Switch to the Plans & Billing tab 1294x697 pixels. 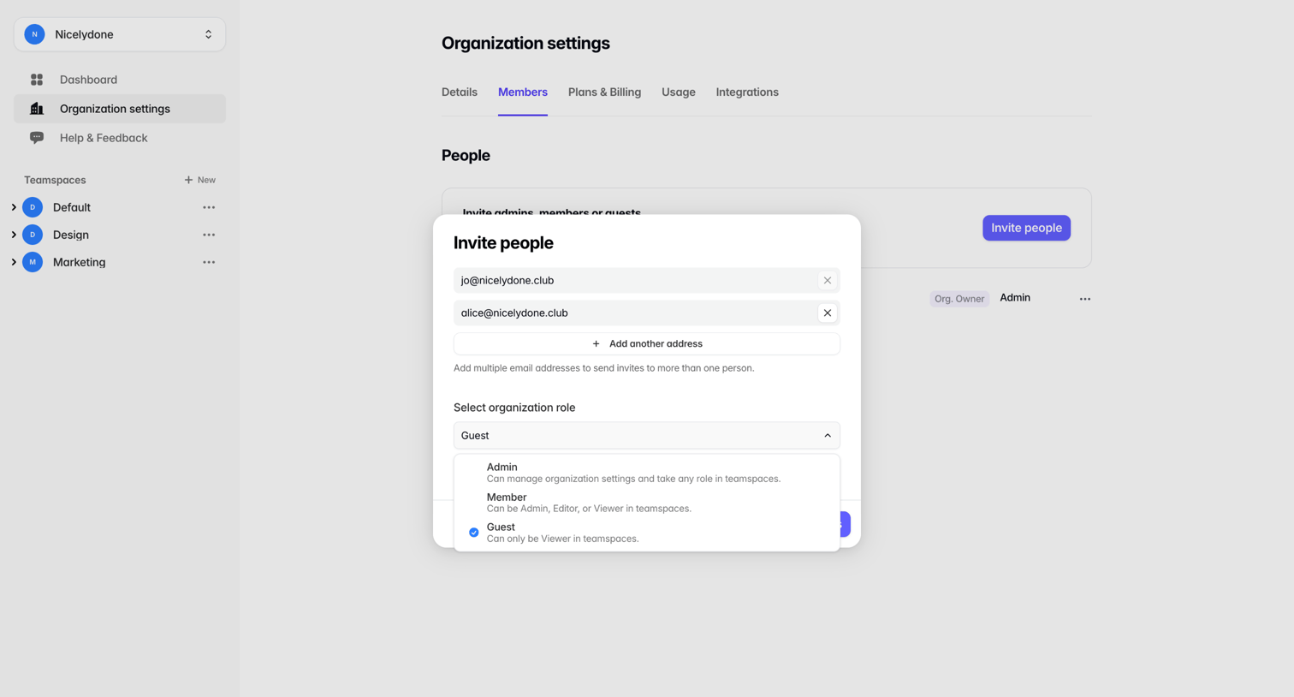point(604,92)
